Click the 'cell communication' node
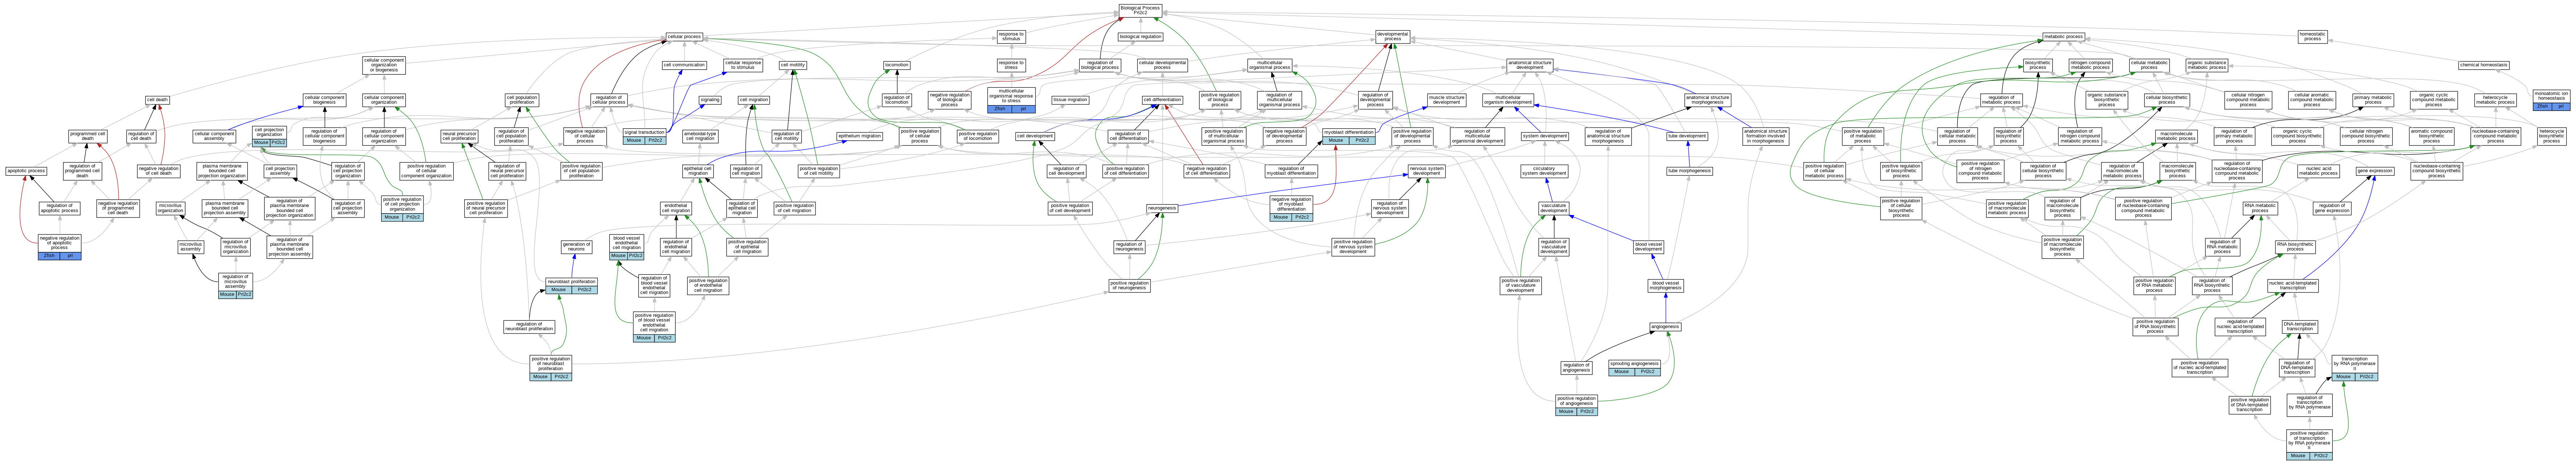The height and width of the screenshot is (464, 2576). [685, 65]
